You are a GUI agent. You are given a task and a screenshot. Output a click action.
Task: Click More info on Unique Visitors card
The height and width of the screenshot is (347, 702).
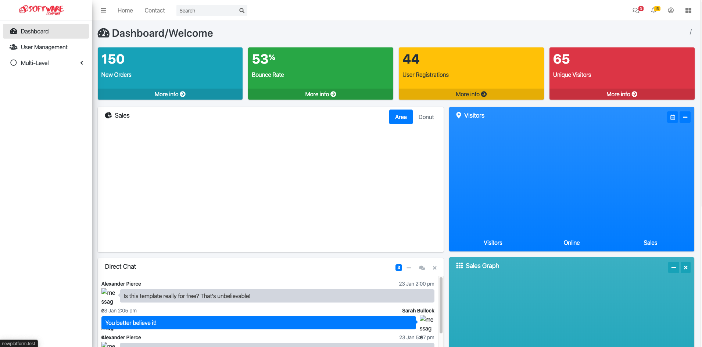pos(622,94)
